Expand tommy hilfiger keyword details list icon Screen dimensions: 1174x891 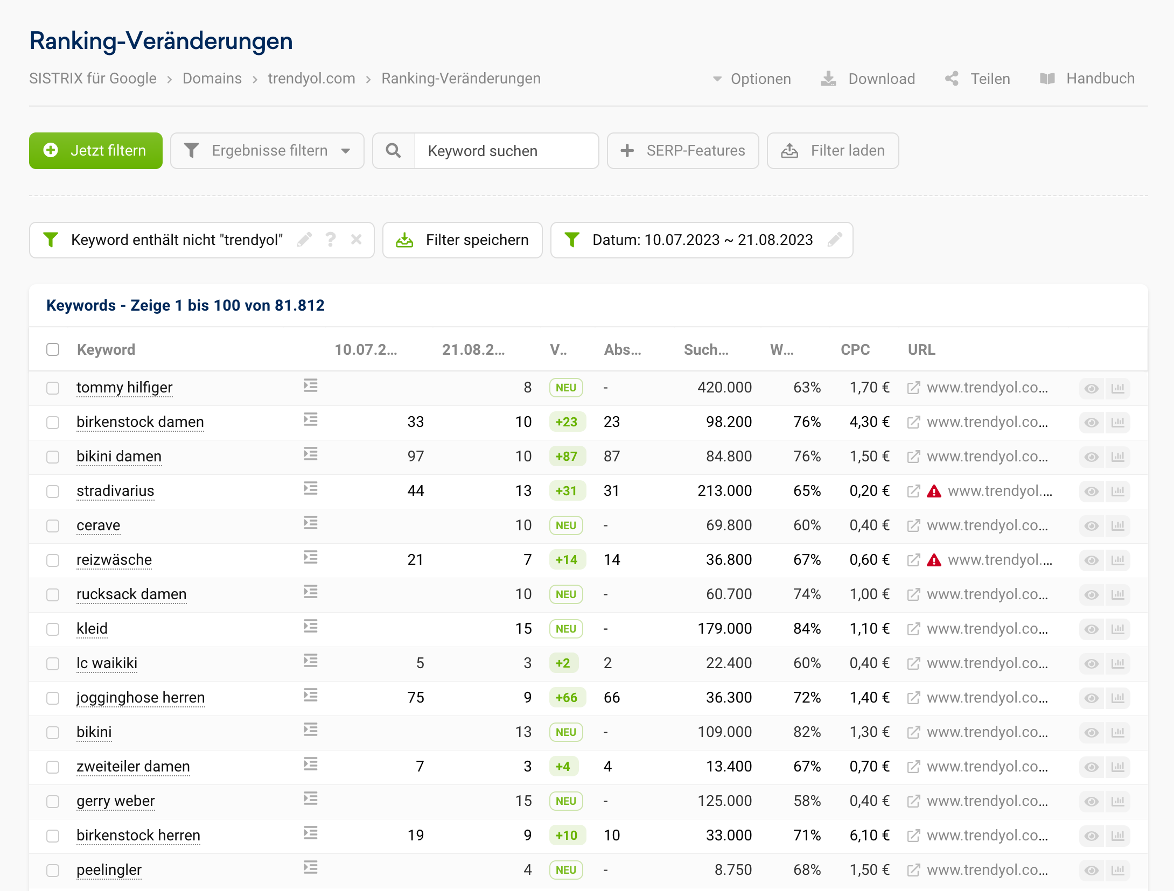click(x=311, y=385)
